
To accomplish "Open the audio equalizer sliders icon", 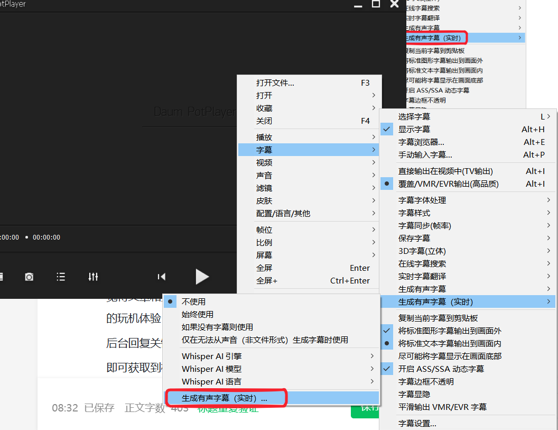I will (x=94, y=277).
